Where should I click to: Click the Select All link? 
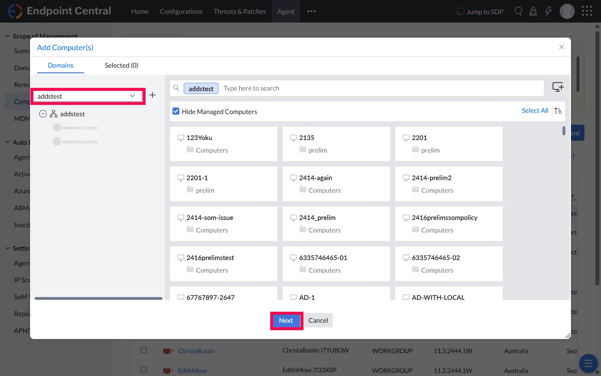point(535,110)
